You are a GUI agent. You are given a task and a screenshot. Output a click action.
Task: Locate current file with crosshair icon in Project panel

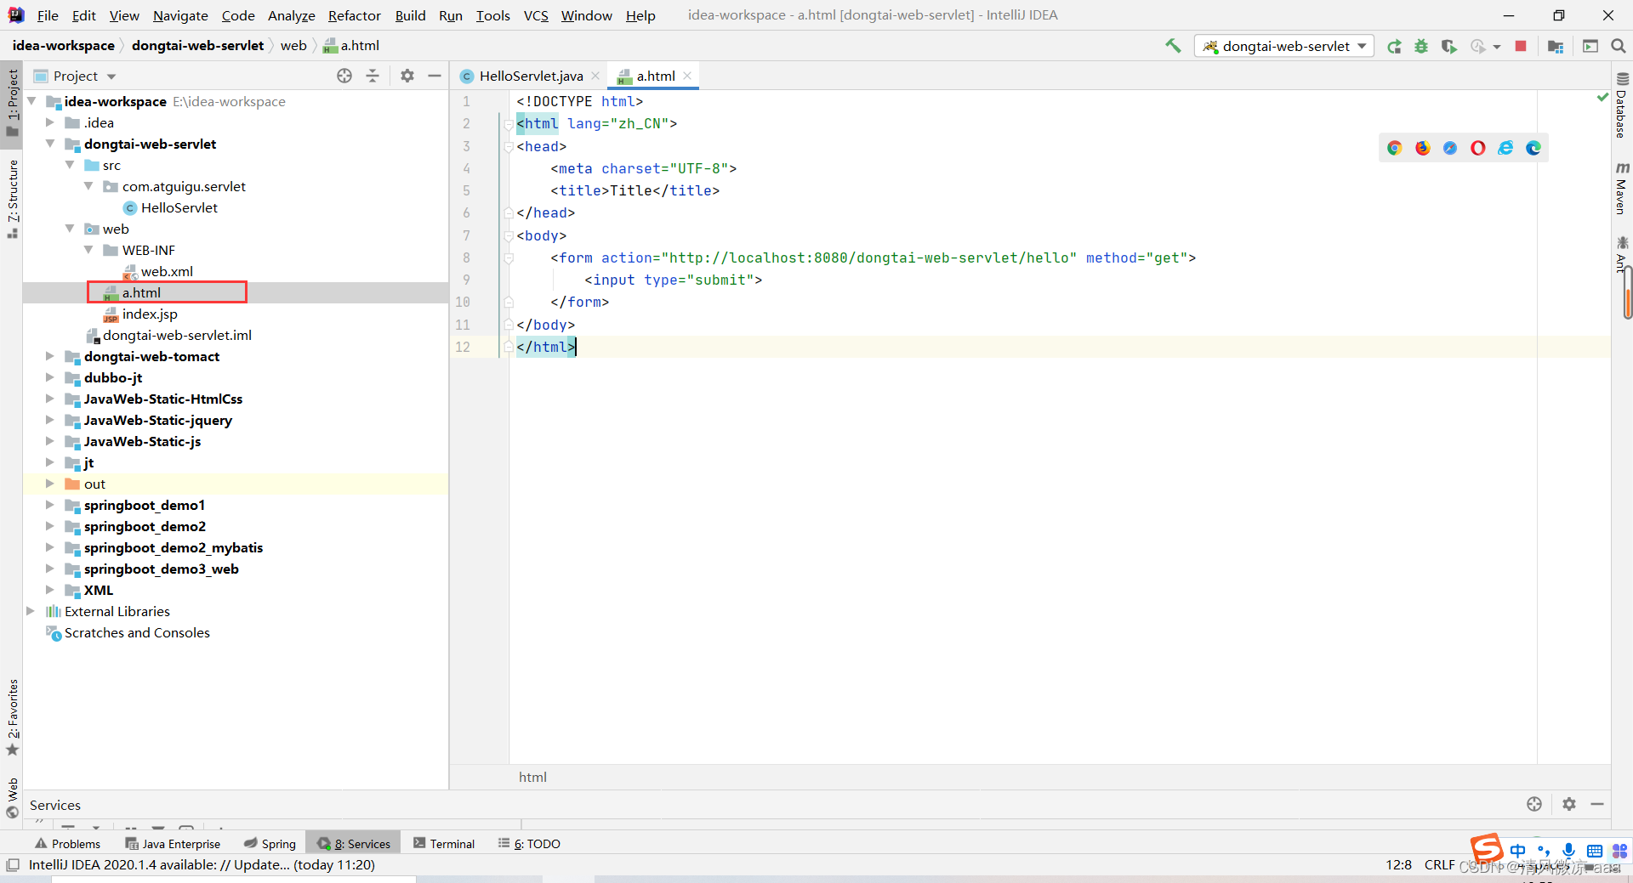[x=344, y=76]
